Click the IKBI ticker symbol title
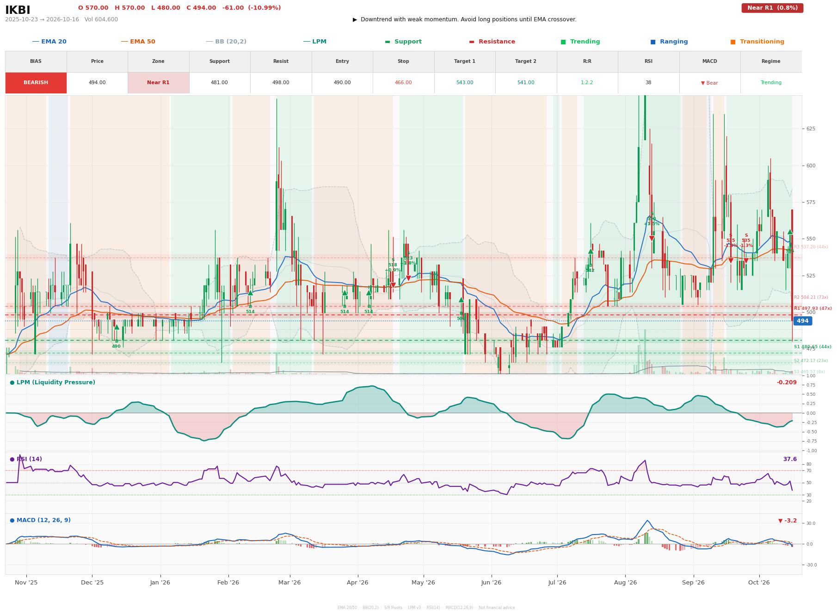 (x=18, y=10)
